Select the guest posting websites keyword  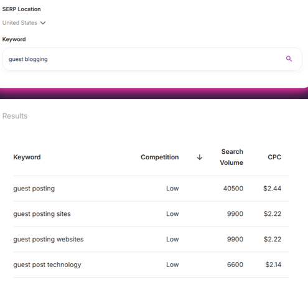(49, 239)
